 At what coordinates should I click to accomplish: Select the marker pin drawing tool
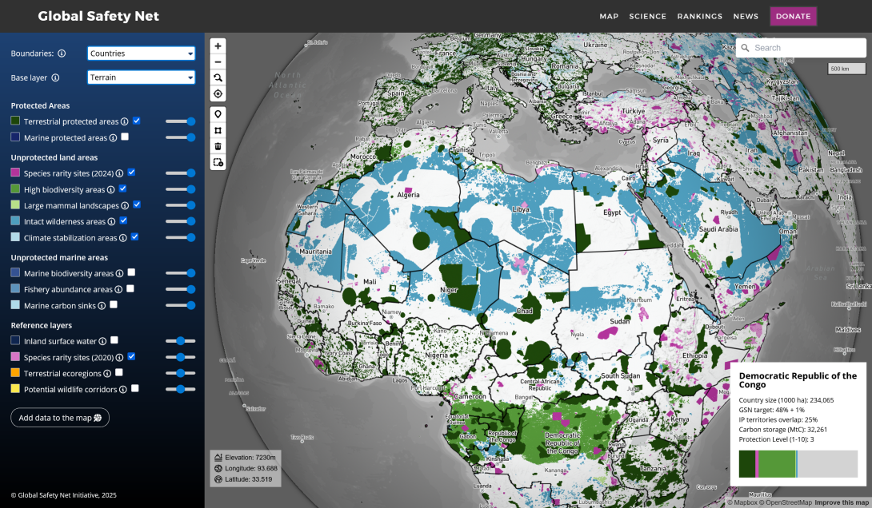(218, 114)
